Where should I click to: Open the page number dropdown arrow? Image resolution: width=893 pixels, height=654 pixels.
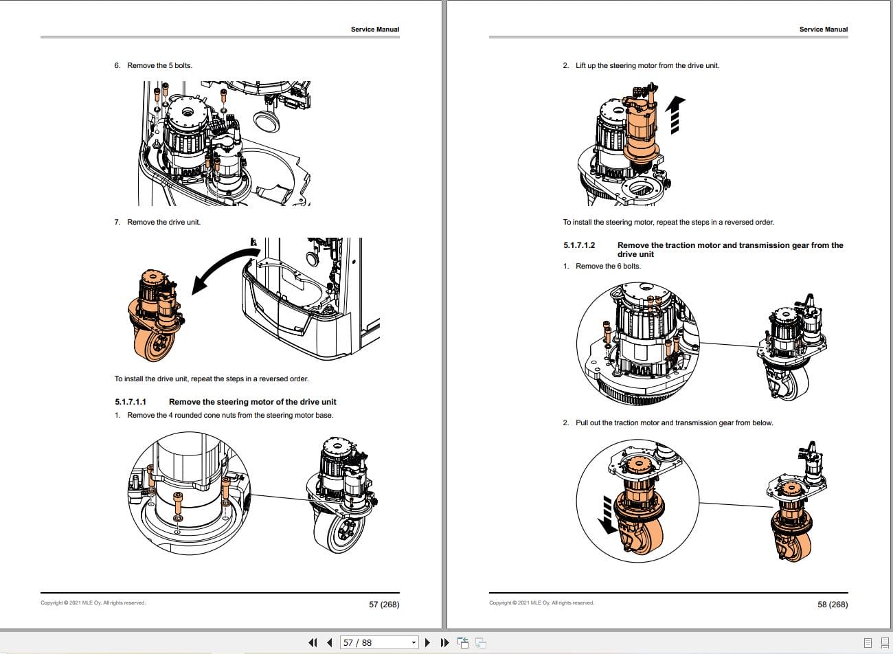point(414,643)
